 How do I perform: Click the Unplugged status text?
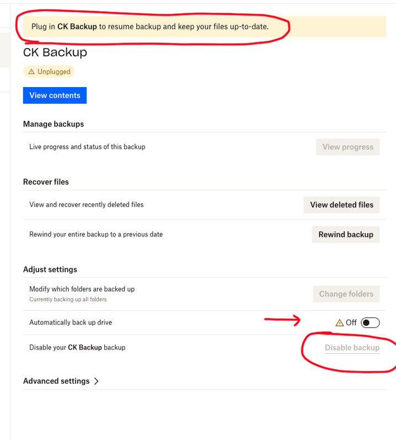click(54, 72)
